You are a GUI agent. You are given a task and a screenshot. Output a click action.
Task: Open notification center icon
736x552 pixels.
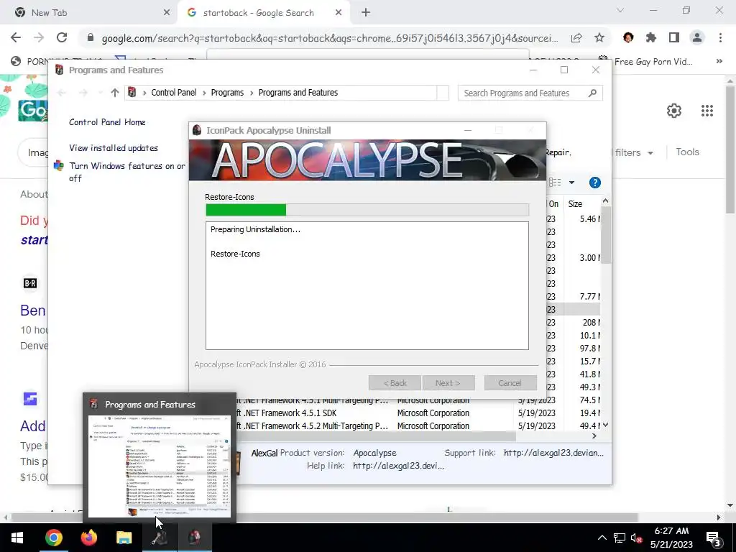click(x=714, y=538)
